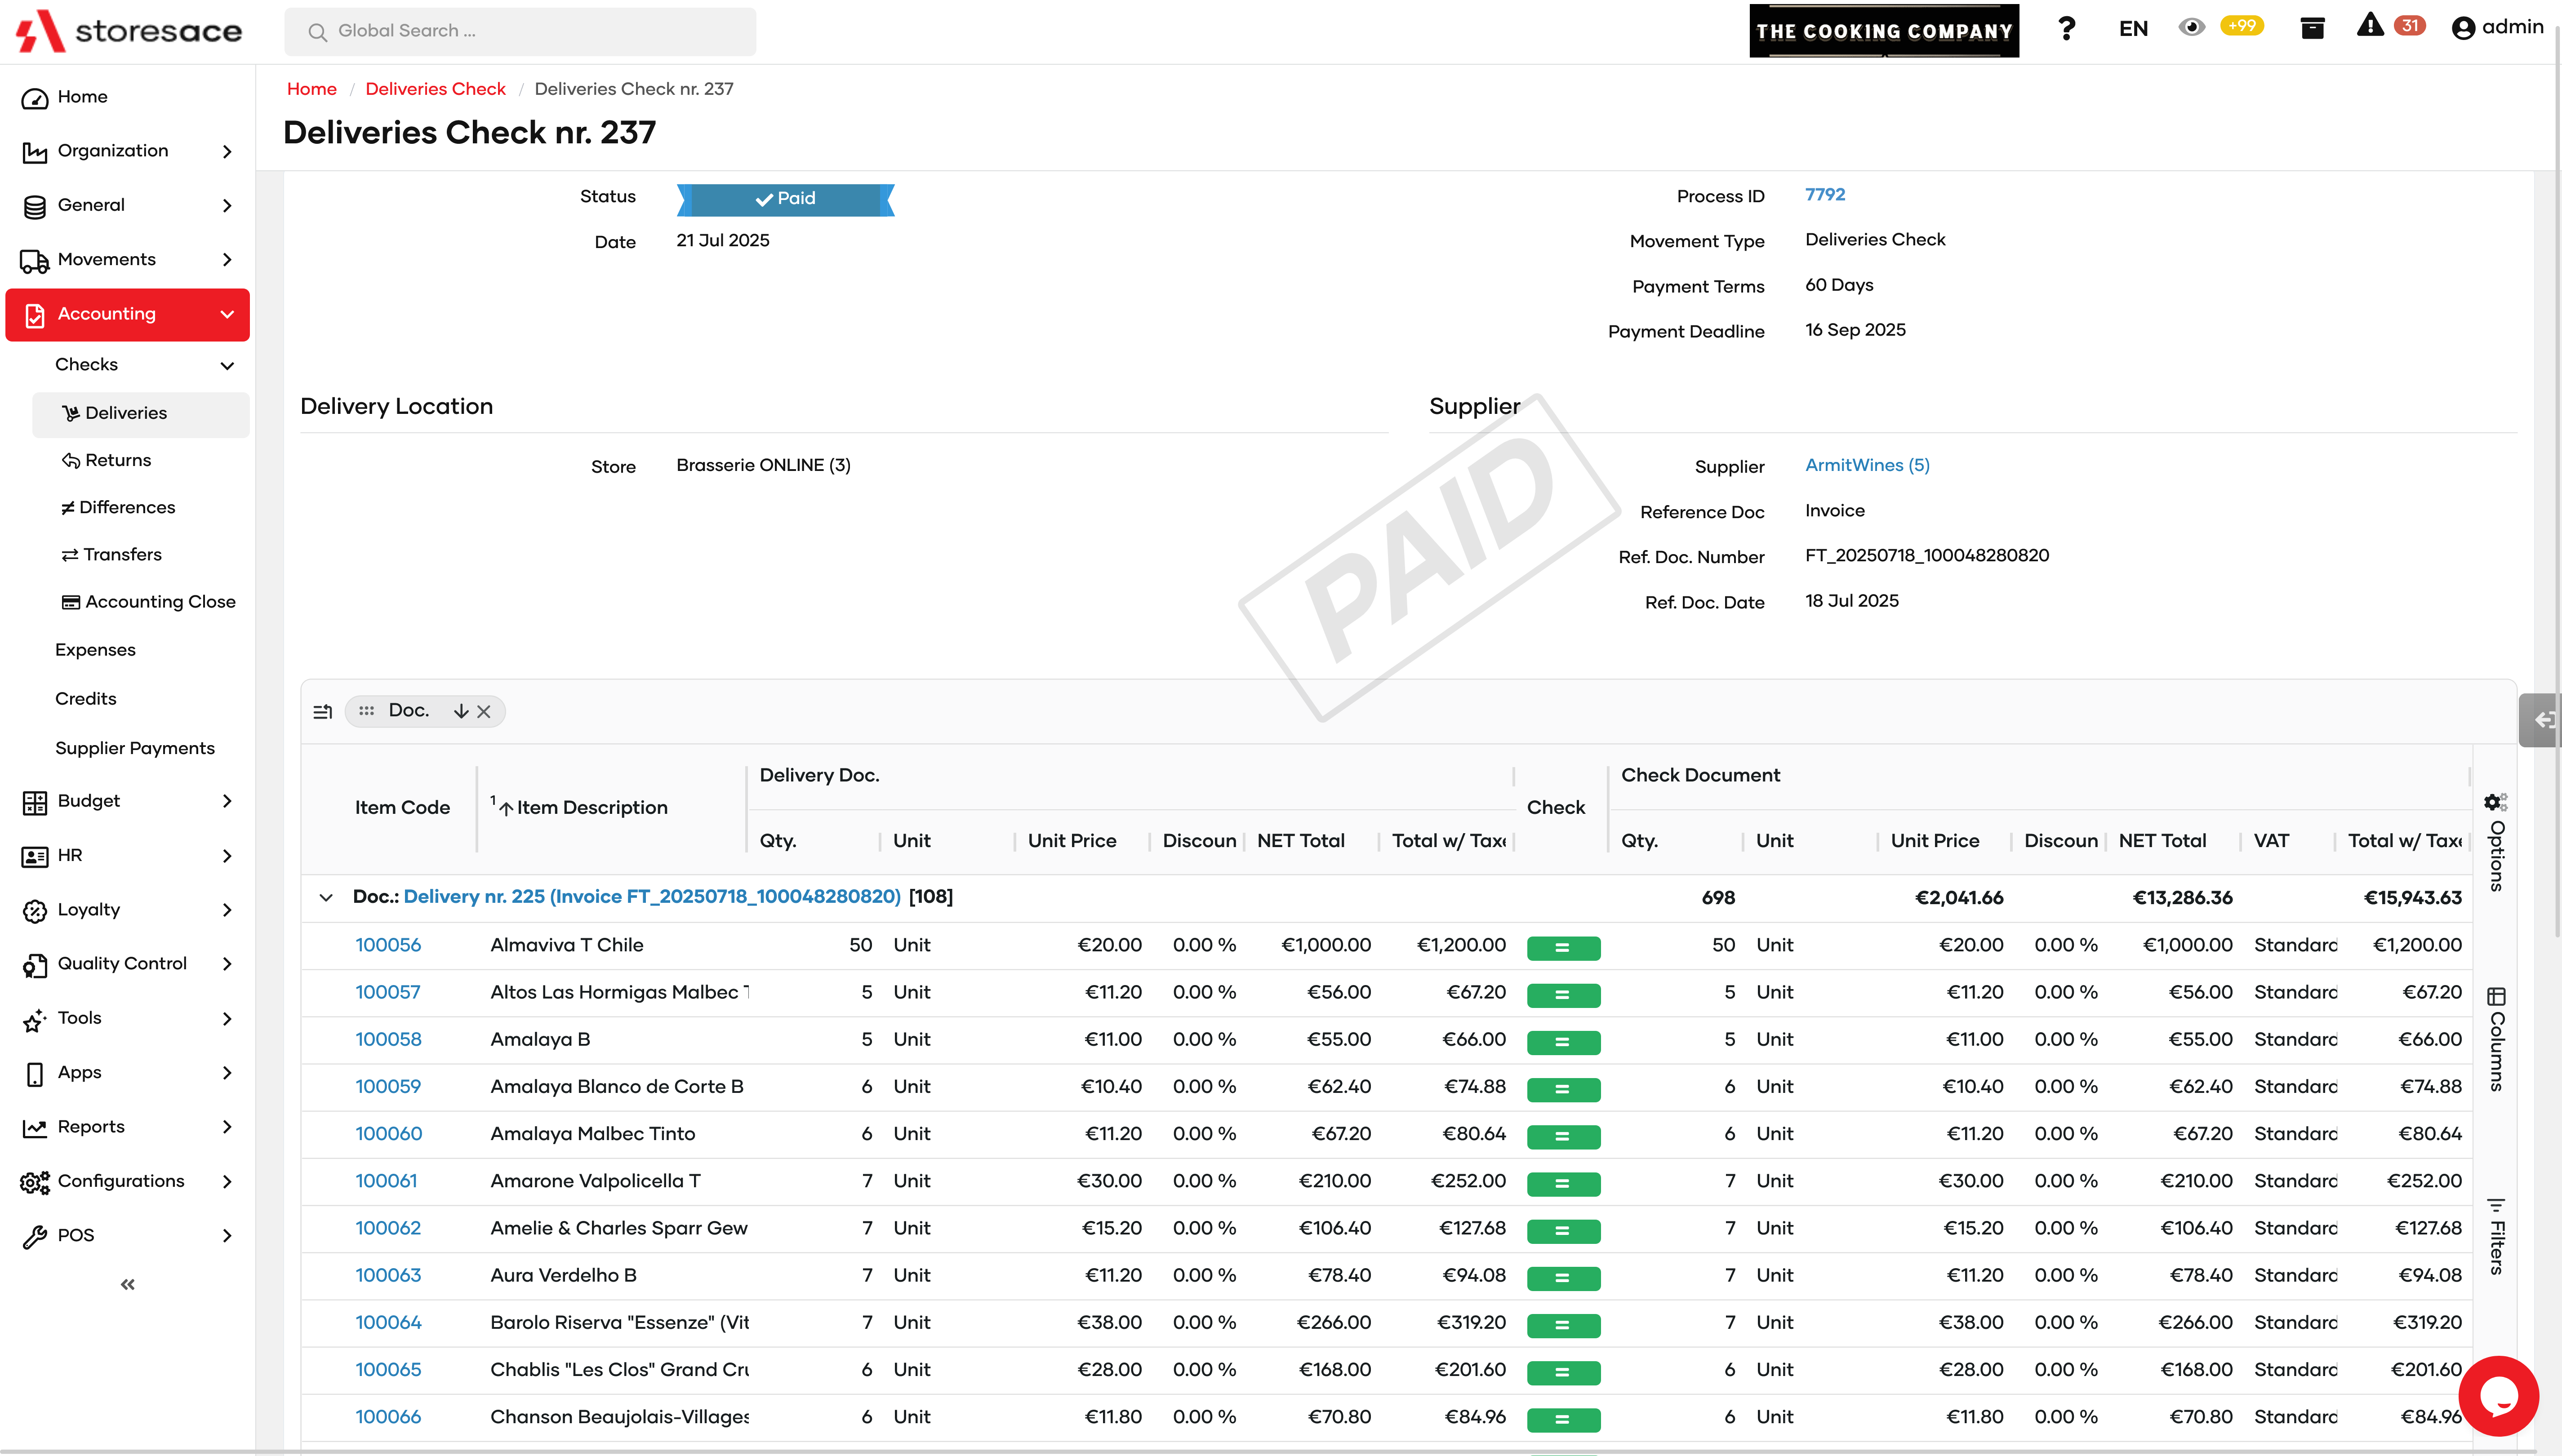Viewport: 2562px width, 1456px height.
Task: Open the Filters side panel
Action: pyautogui.click(x=2496, y=1236)
